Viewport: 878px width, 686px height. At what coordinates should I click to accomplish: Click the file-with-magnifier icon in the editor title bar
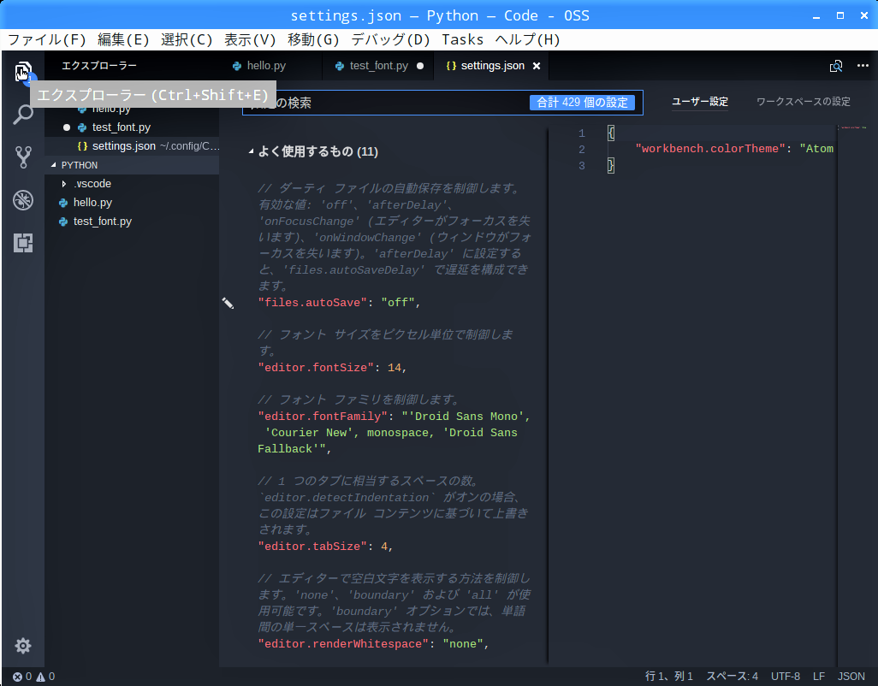coord(836,66)
